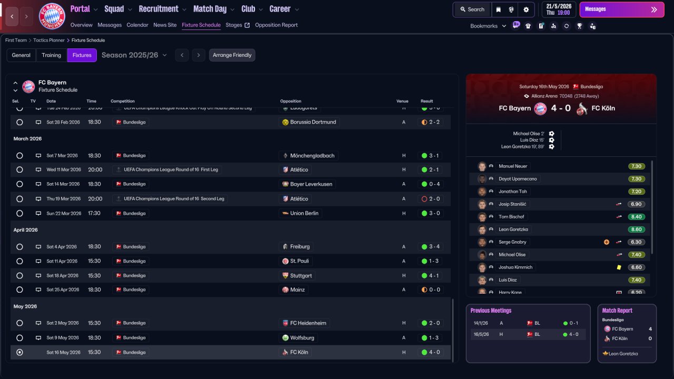Sort fixtures by the Opposition column header
This screenshot has width=674, height=379.
pos(291,101)
